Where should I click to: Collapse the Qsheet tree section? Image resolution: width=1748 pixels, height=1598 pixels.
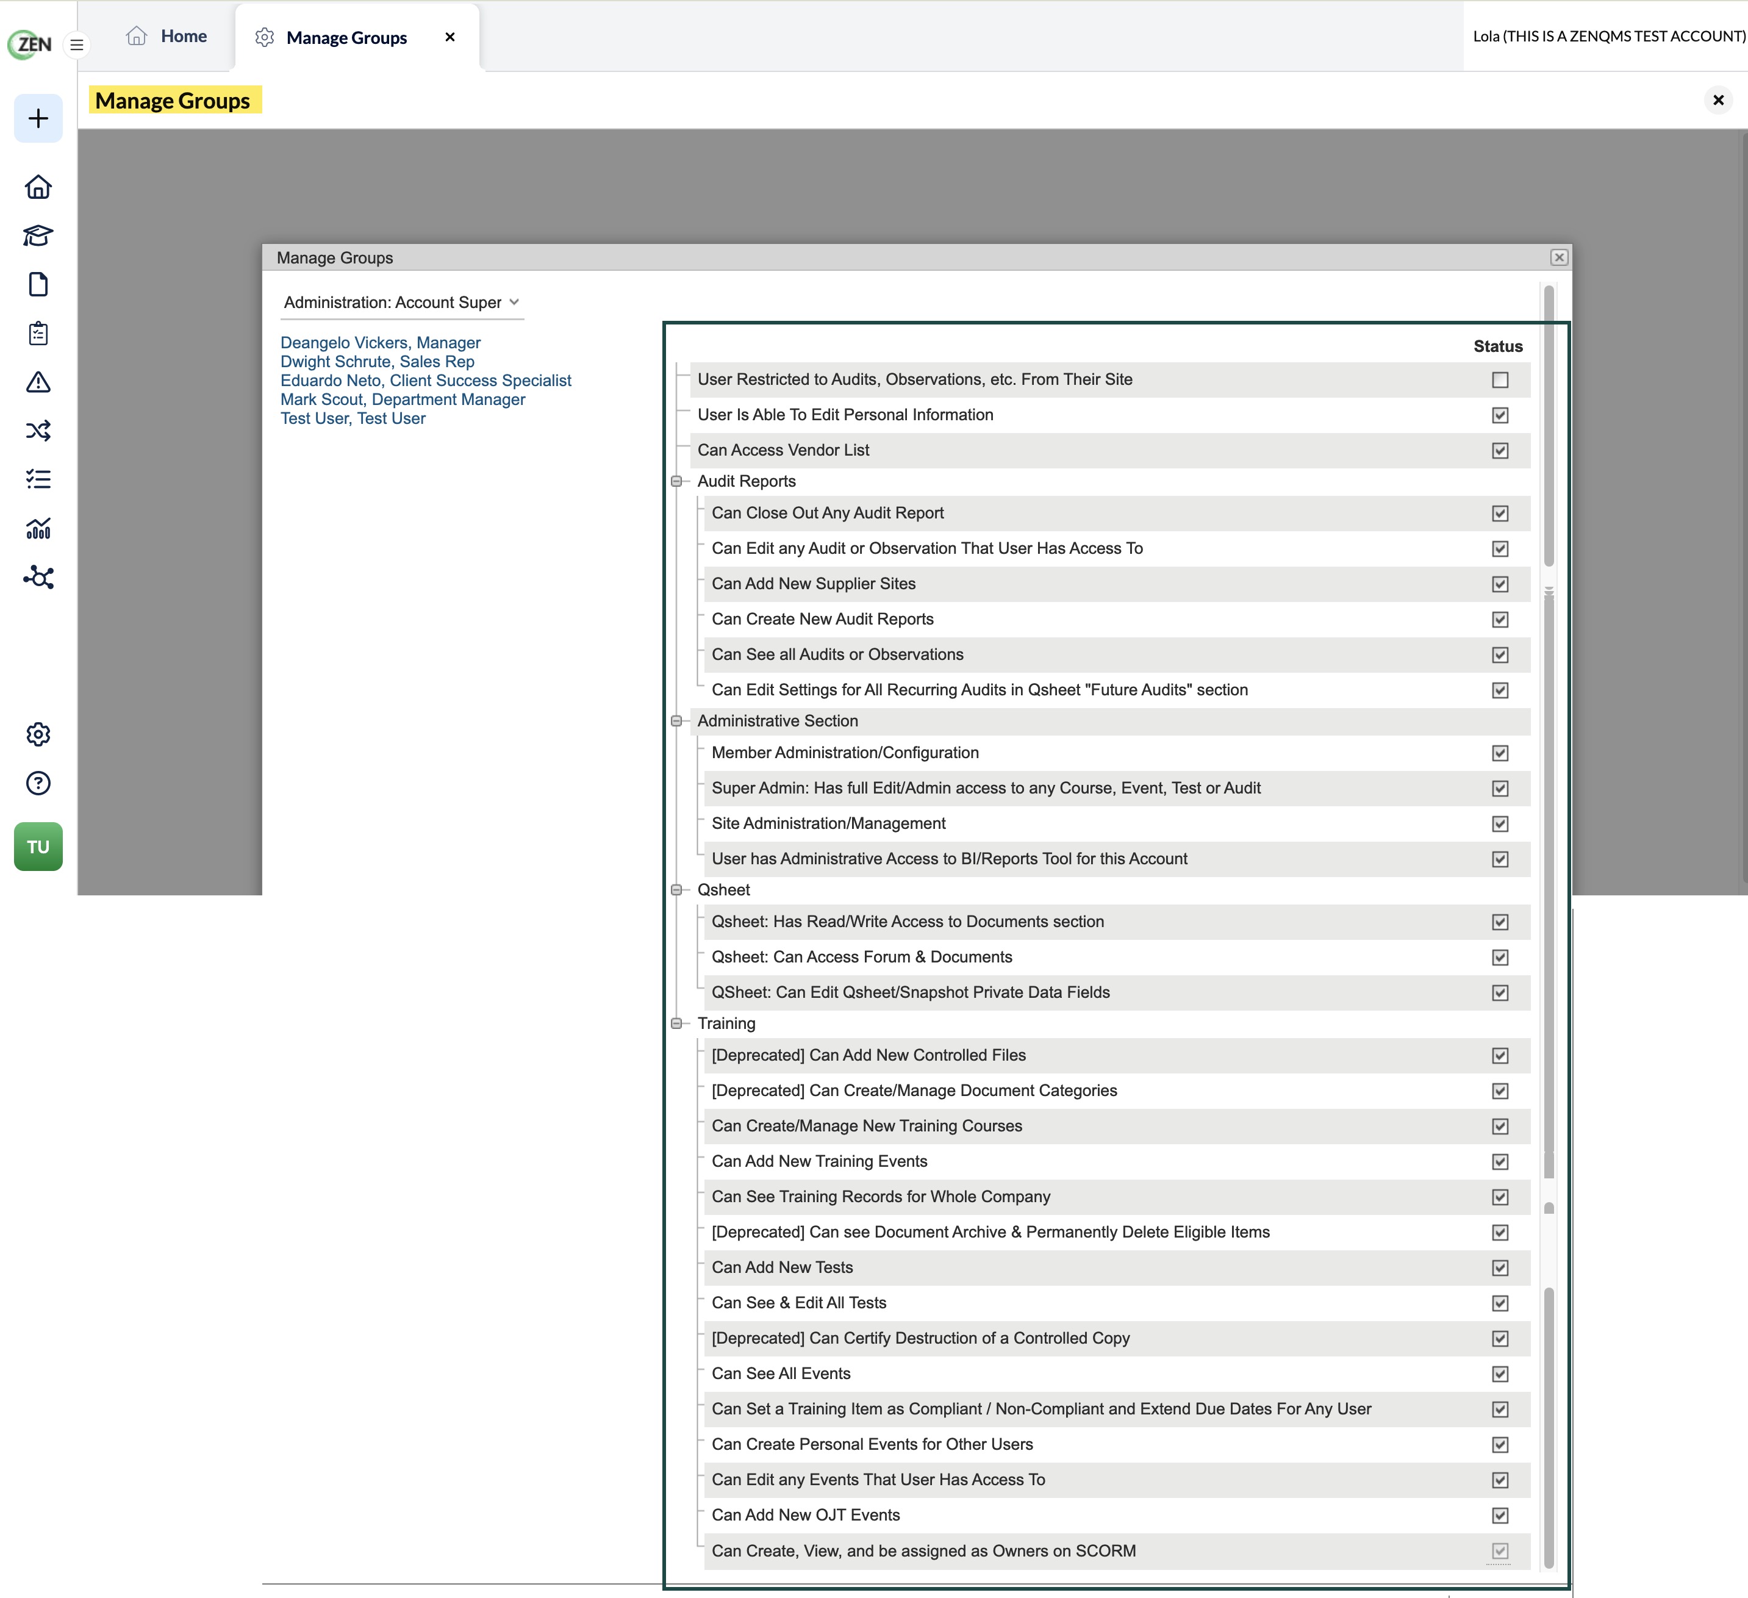coord(676,890)
